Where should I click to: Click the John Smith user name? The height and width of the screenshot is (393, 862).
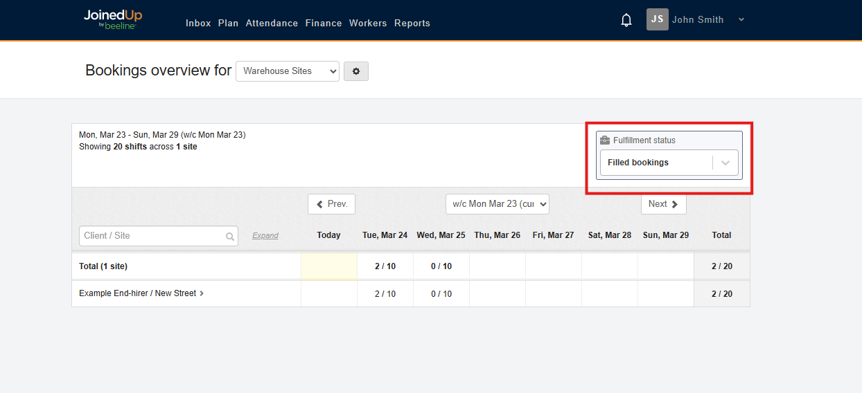point(698,20)
